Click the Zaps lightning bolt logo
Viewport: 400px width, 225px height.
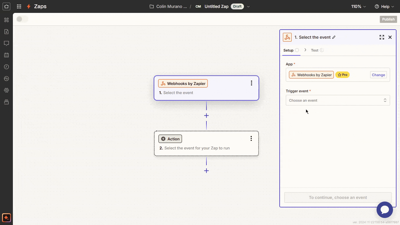point(29,6)
